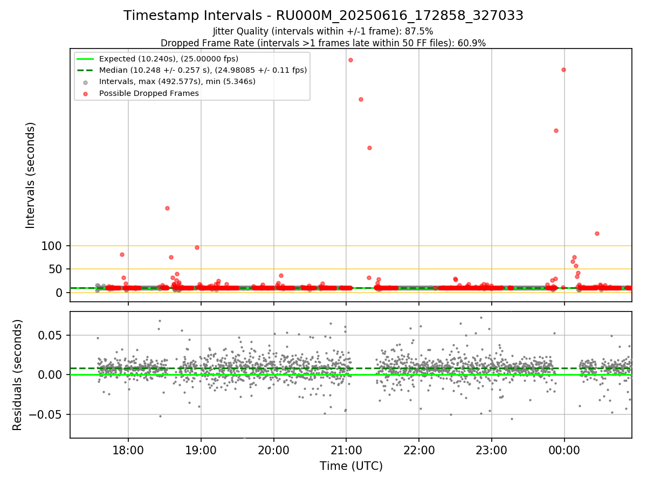This screenshot has height=485, width=647.
Task: Select the Jitter Quality 87.5% subtitle
Action: coord(323,31)
